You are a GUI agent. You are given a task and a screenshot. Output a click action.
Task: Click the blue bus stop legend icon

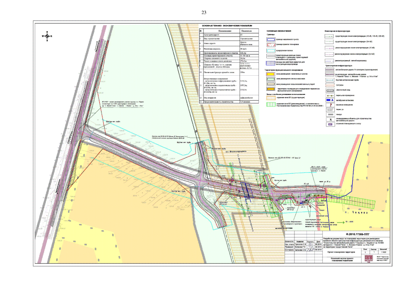point(330,101)
